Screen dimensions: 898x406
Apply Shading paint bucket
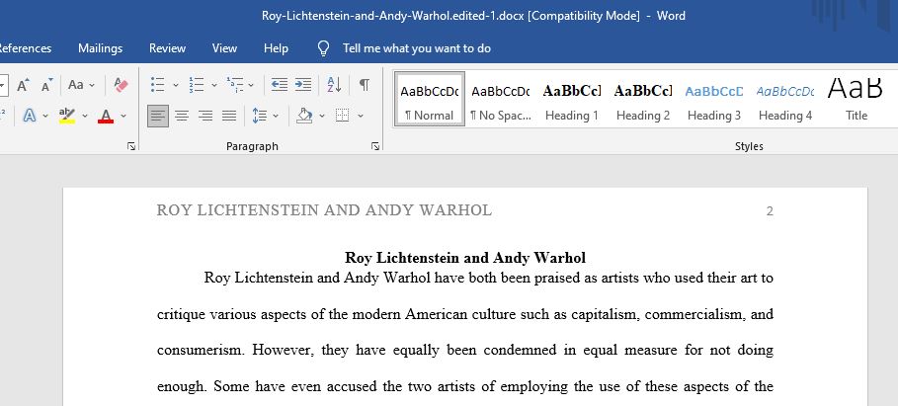[x=304, y=117]
